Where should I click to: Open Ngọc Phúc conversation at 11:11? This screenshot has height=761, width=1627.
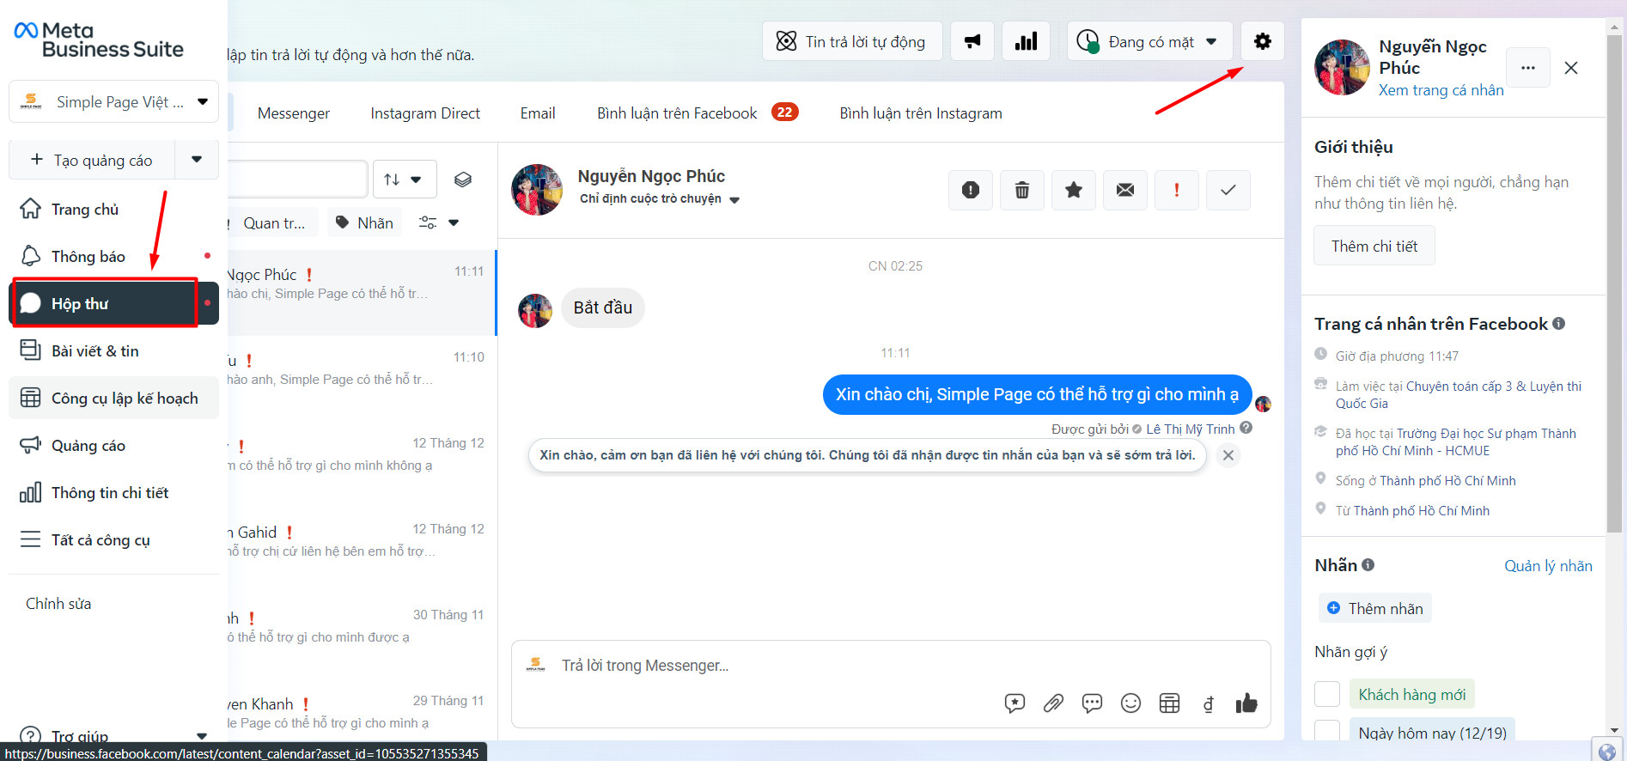coord(362,293)
